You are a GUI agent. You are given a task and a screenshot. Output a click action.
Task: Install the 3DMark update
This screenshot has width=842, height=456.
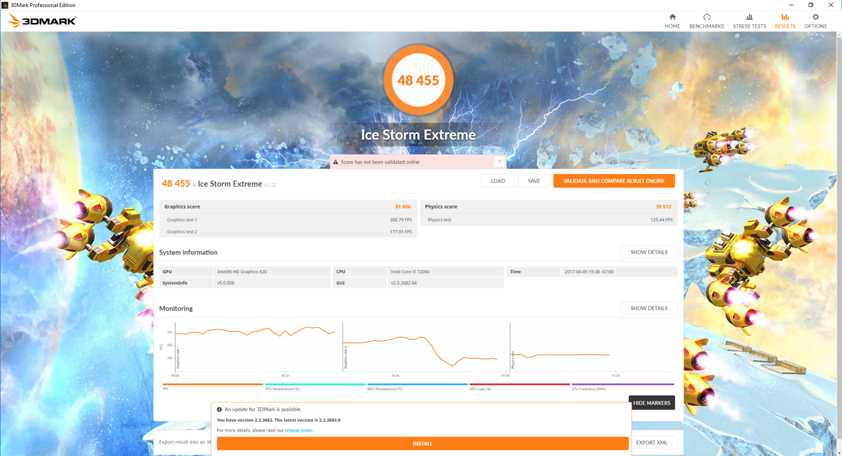coord(422,444)
